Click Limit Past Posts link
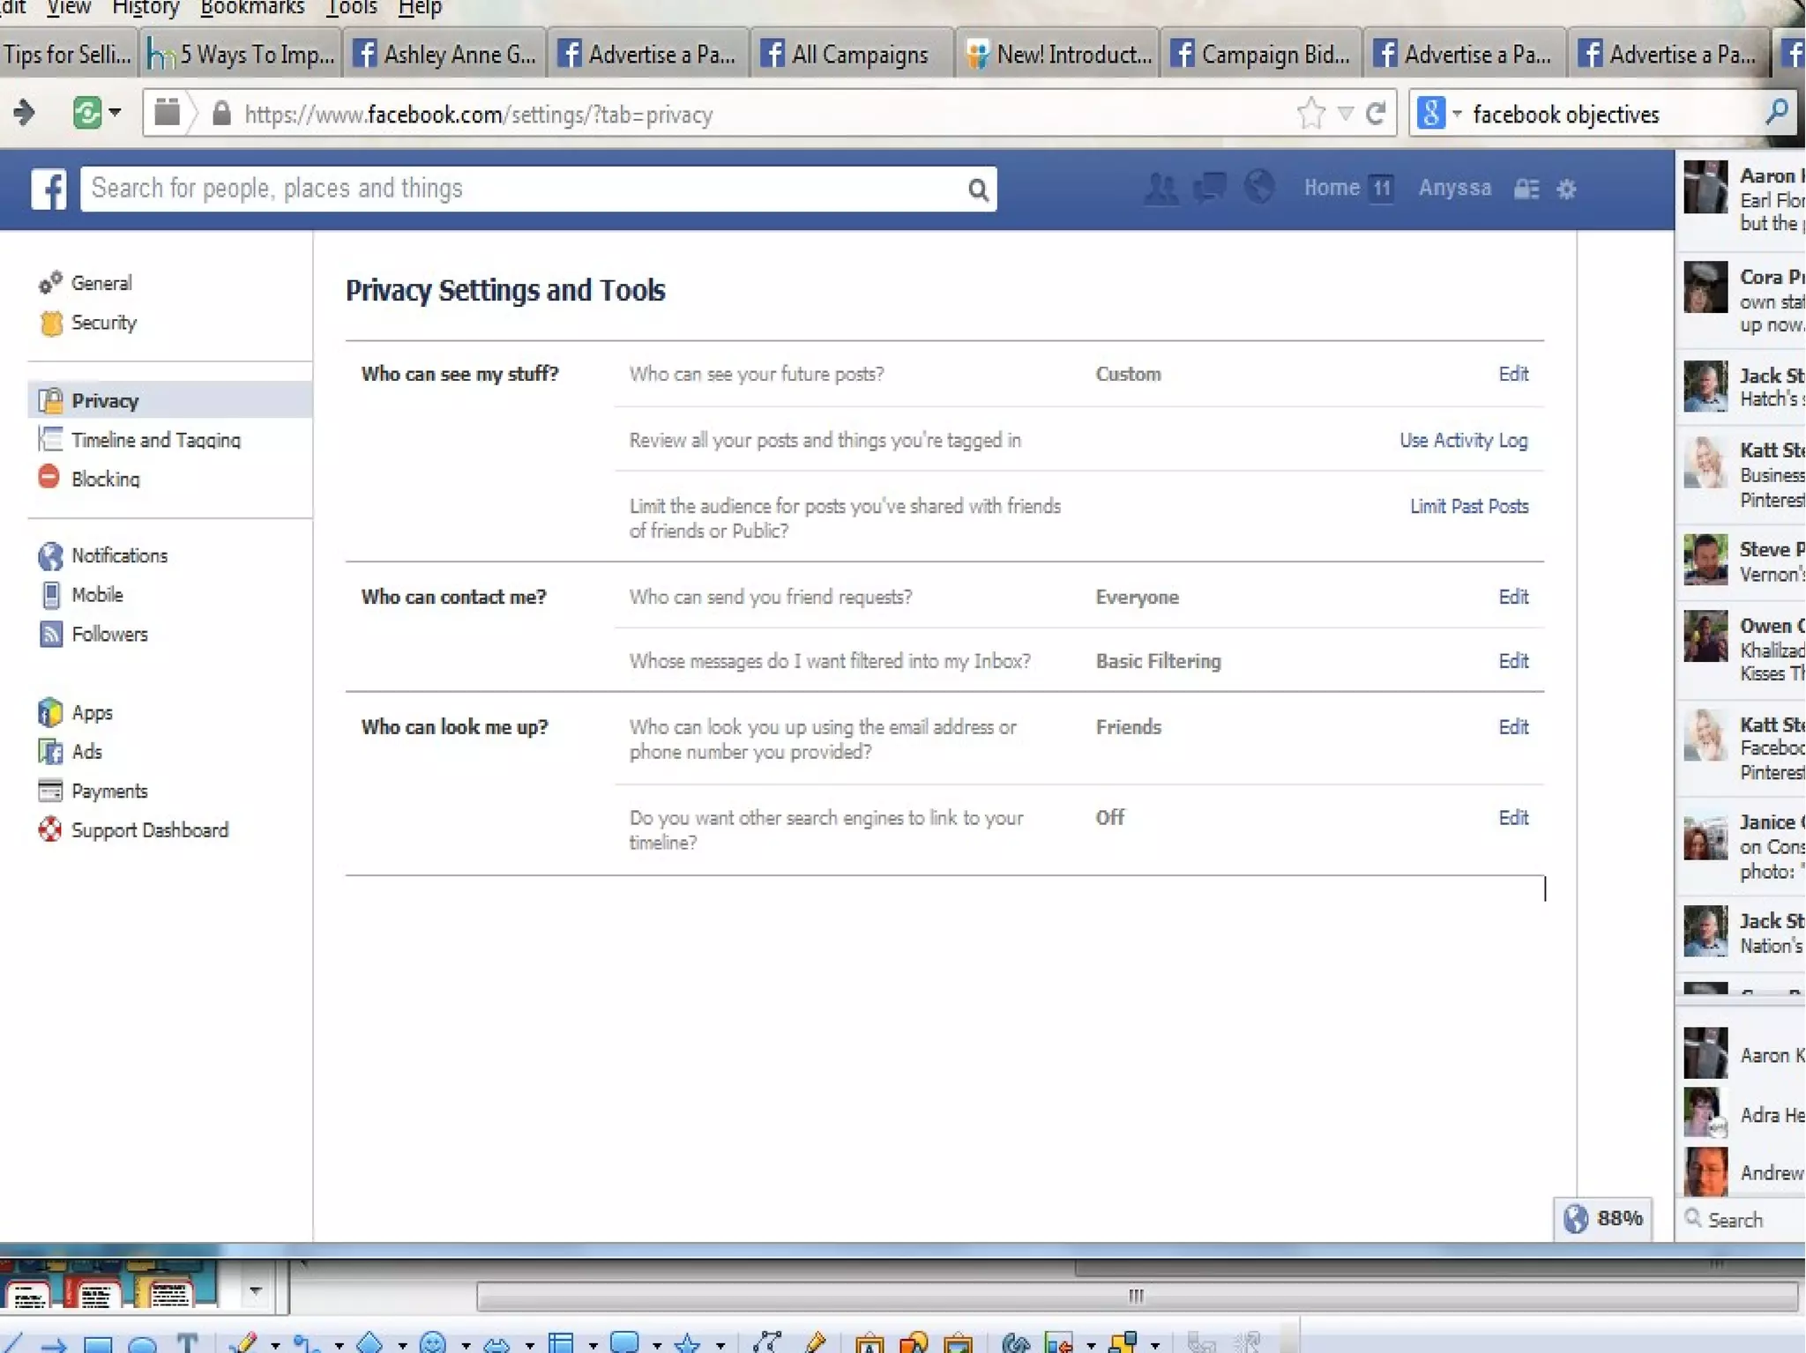This screenshot has width=1806, height=1353. (x=1468, y=506)
